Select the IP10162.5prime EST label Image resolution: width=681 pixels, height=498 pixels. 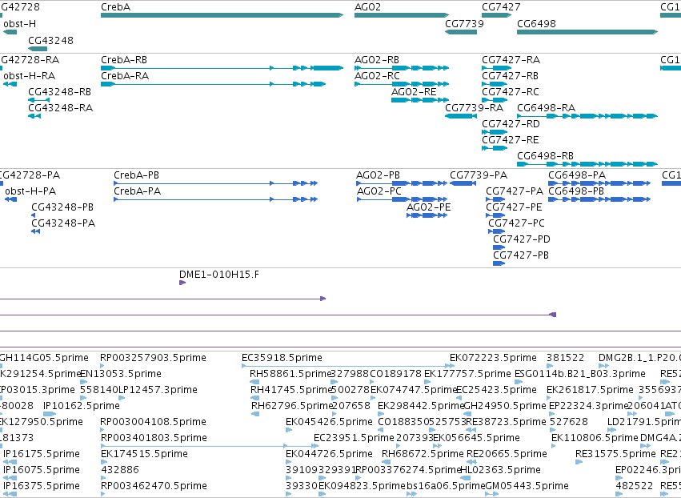81,406
